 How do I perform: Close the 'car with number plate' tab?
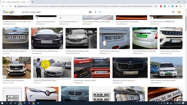pos(28,2)
